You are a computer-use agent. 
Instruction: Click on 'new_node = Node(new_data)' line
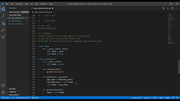[x=60, y=80]
